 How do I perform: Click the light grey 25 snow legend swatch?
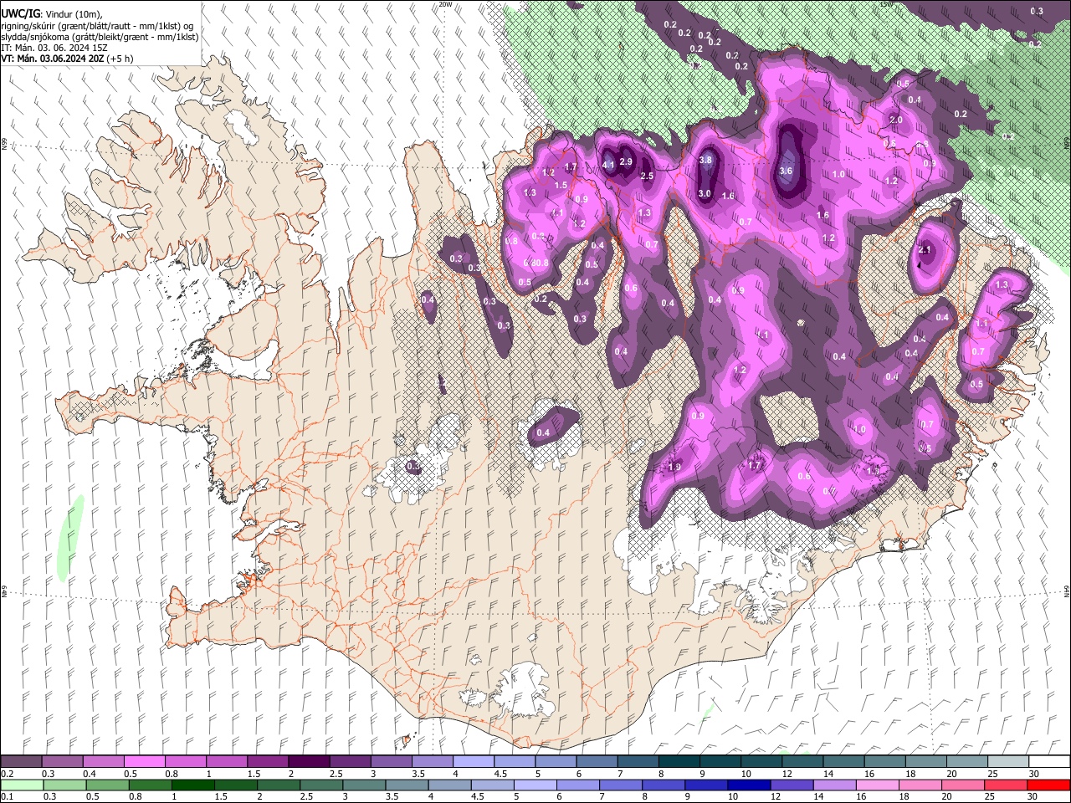(x=1008, y=762)
